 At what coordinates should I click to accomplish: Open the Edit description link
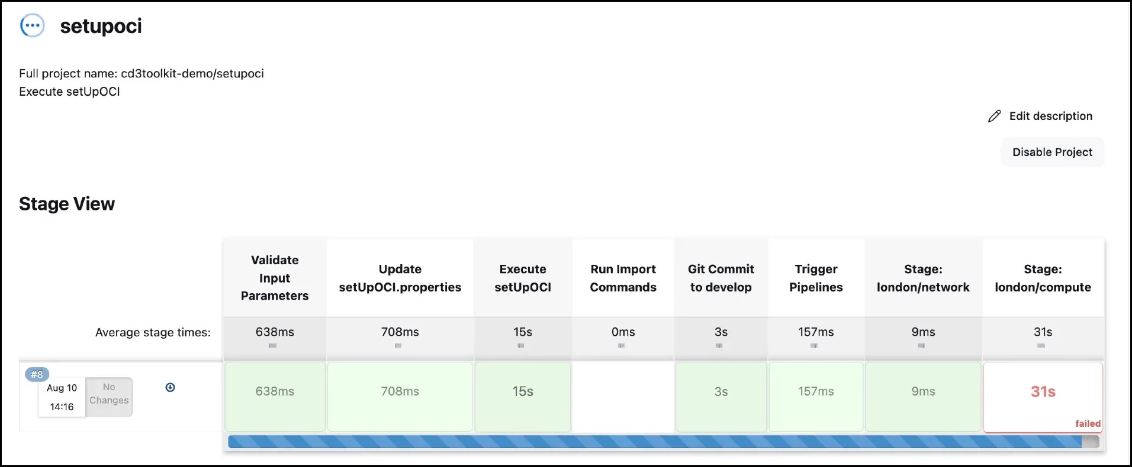[1050, 116]
